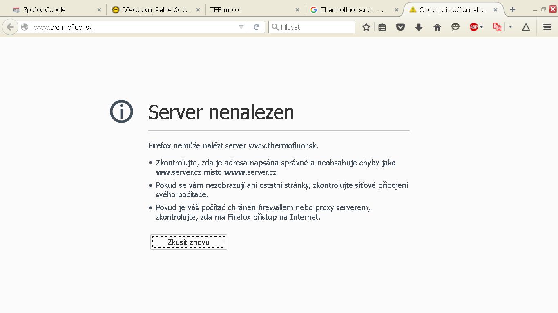Open a new tab with plus button

(x=513, y=9)
